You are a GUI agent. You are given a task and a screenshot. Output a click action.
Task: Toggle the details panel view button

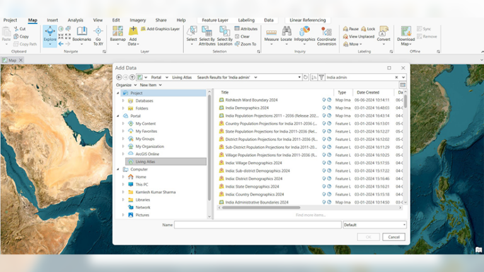403,85
